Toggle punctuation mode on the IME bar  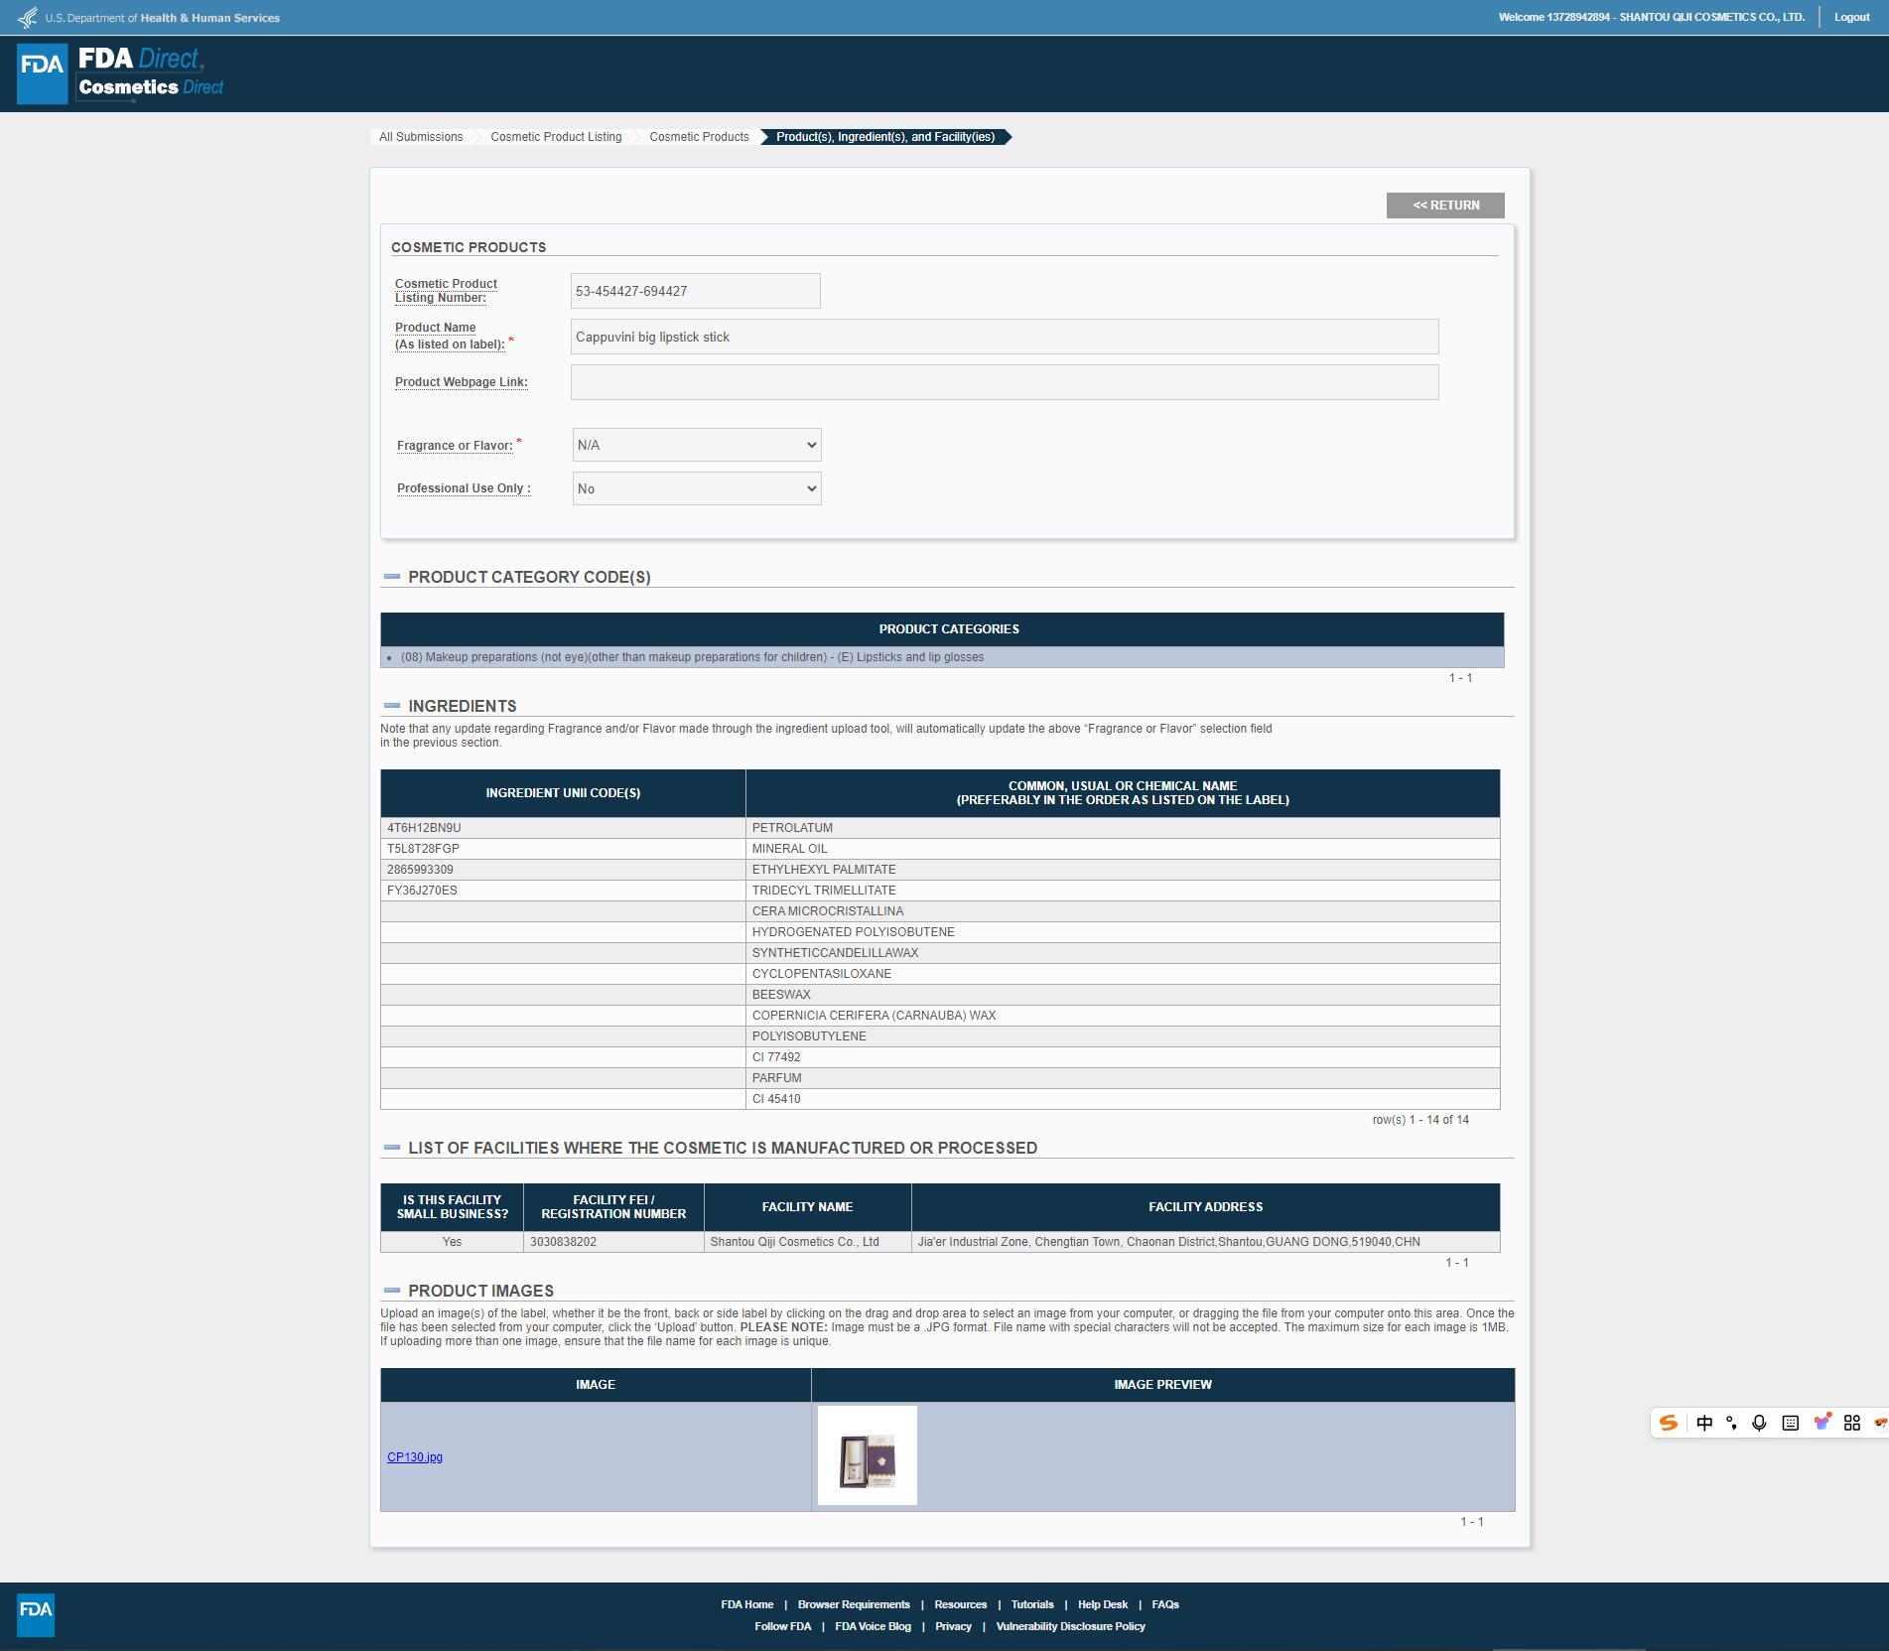1732,1423
